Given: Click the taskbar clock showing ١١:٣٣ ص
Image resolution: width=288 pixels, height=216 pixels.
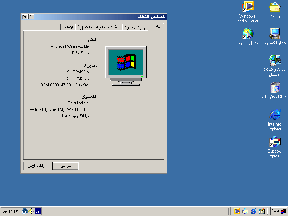Looking at the screenshot, I should (x=10, y=211).
